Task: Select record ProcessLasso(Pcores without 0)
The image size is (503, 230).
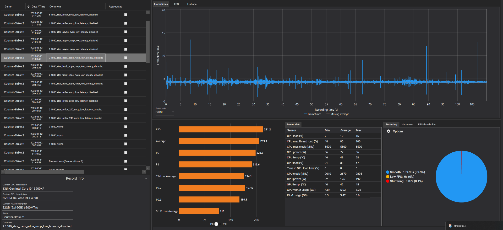Action: tap(73, 161)
